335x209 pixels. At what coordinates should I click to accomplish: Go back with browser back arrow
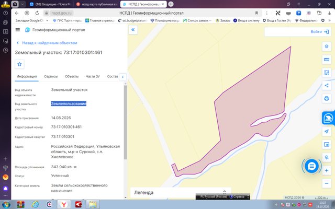[17, 13]
